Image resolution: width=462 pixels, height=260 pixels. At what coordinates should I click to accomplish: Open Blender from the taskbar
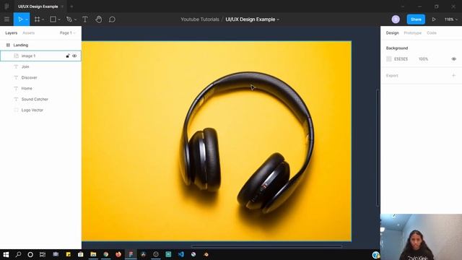206,254
